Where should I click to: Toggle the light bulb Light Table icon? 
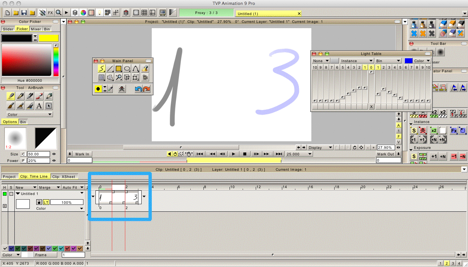pyautogui.click(x=99, y=13)
